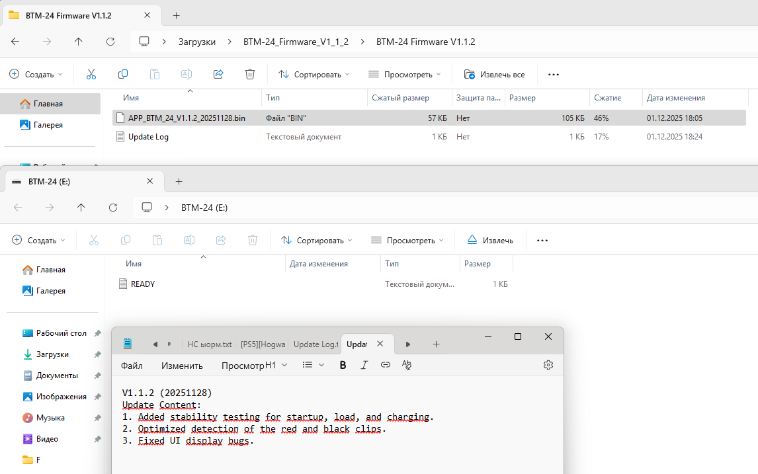Open Загрузки in the sidebar
The height and width of the screenshot is (474, 758).
click(x=52, y=354)
